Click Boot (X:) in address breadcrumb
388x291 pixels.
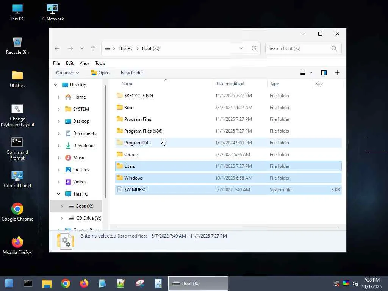[x=151, y=48]
